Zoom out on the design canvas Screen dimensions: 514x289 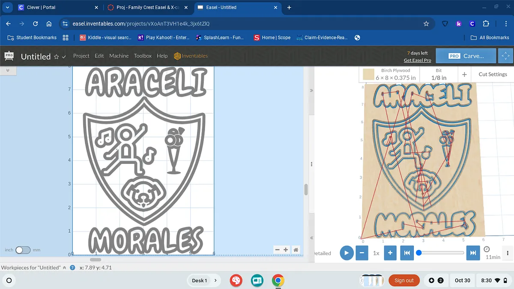pos(277,250)
